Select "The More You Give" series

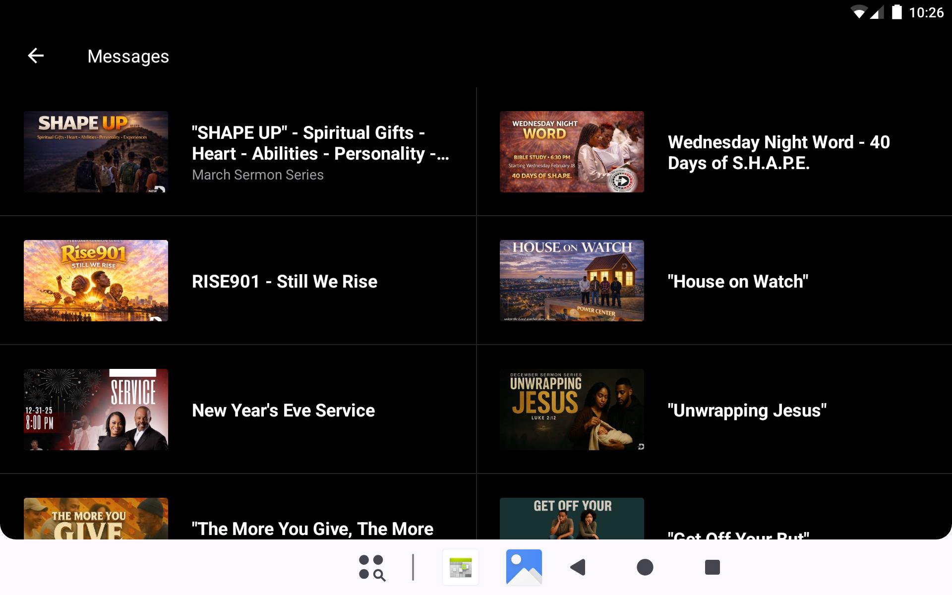312,529
